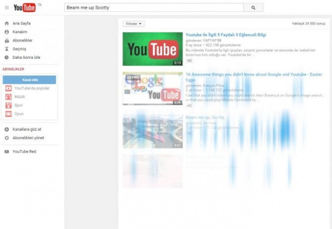This screenshot has width=332, height=229.
Task: Open the hamburger guide menu
Action: (7, 7)
